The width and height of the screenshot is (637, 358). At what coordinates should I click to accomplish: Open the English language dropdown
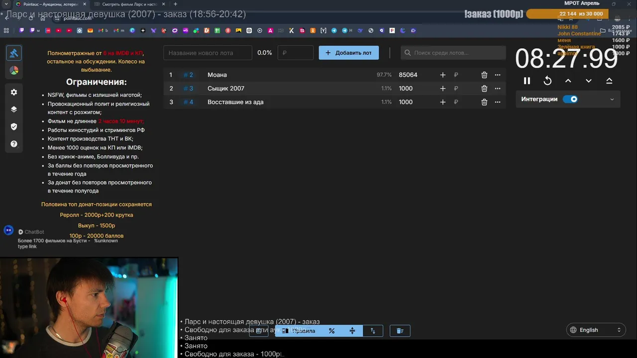coord(596,330)
